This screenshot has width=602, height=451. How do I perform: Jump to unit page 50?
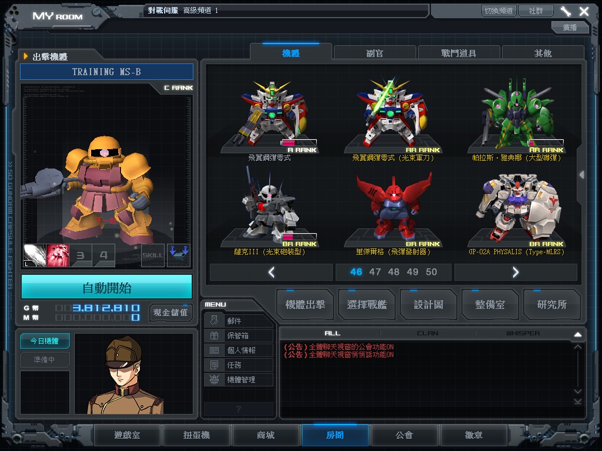tap(431, 272)
